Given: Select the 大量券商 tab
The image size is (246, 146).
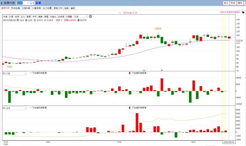Looking at the screenshot, I should 37,8.
